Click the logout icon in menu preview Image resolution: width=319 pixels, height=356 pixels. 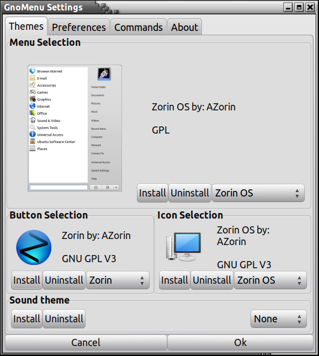(108, 187)
